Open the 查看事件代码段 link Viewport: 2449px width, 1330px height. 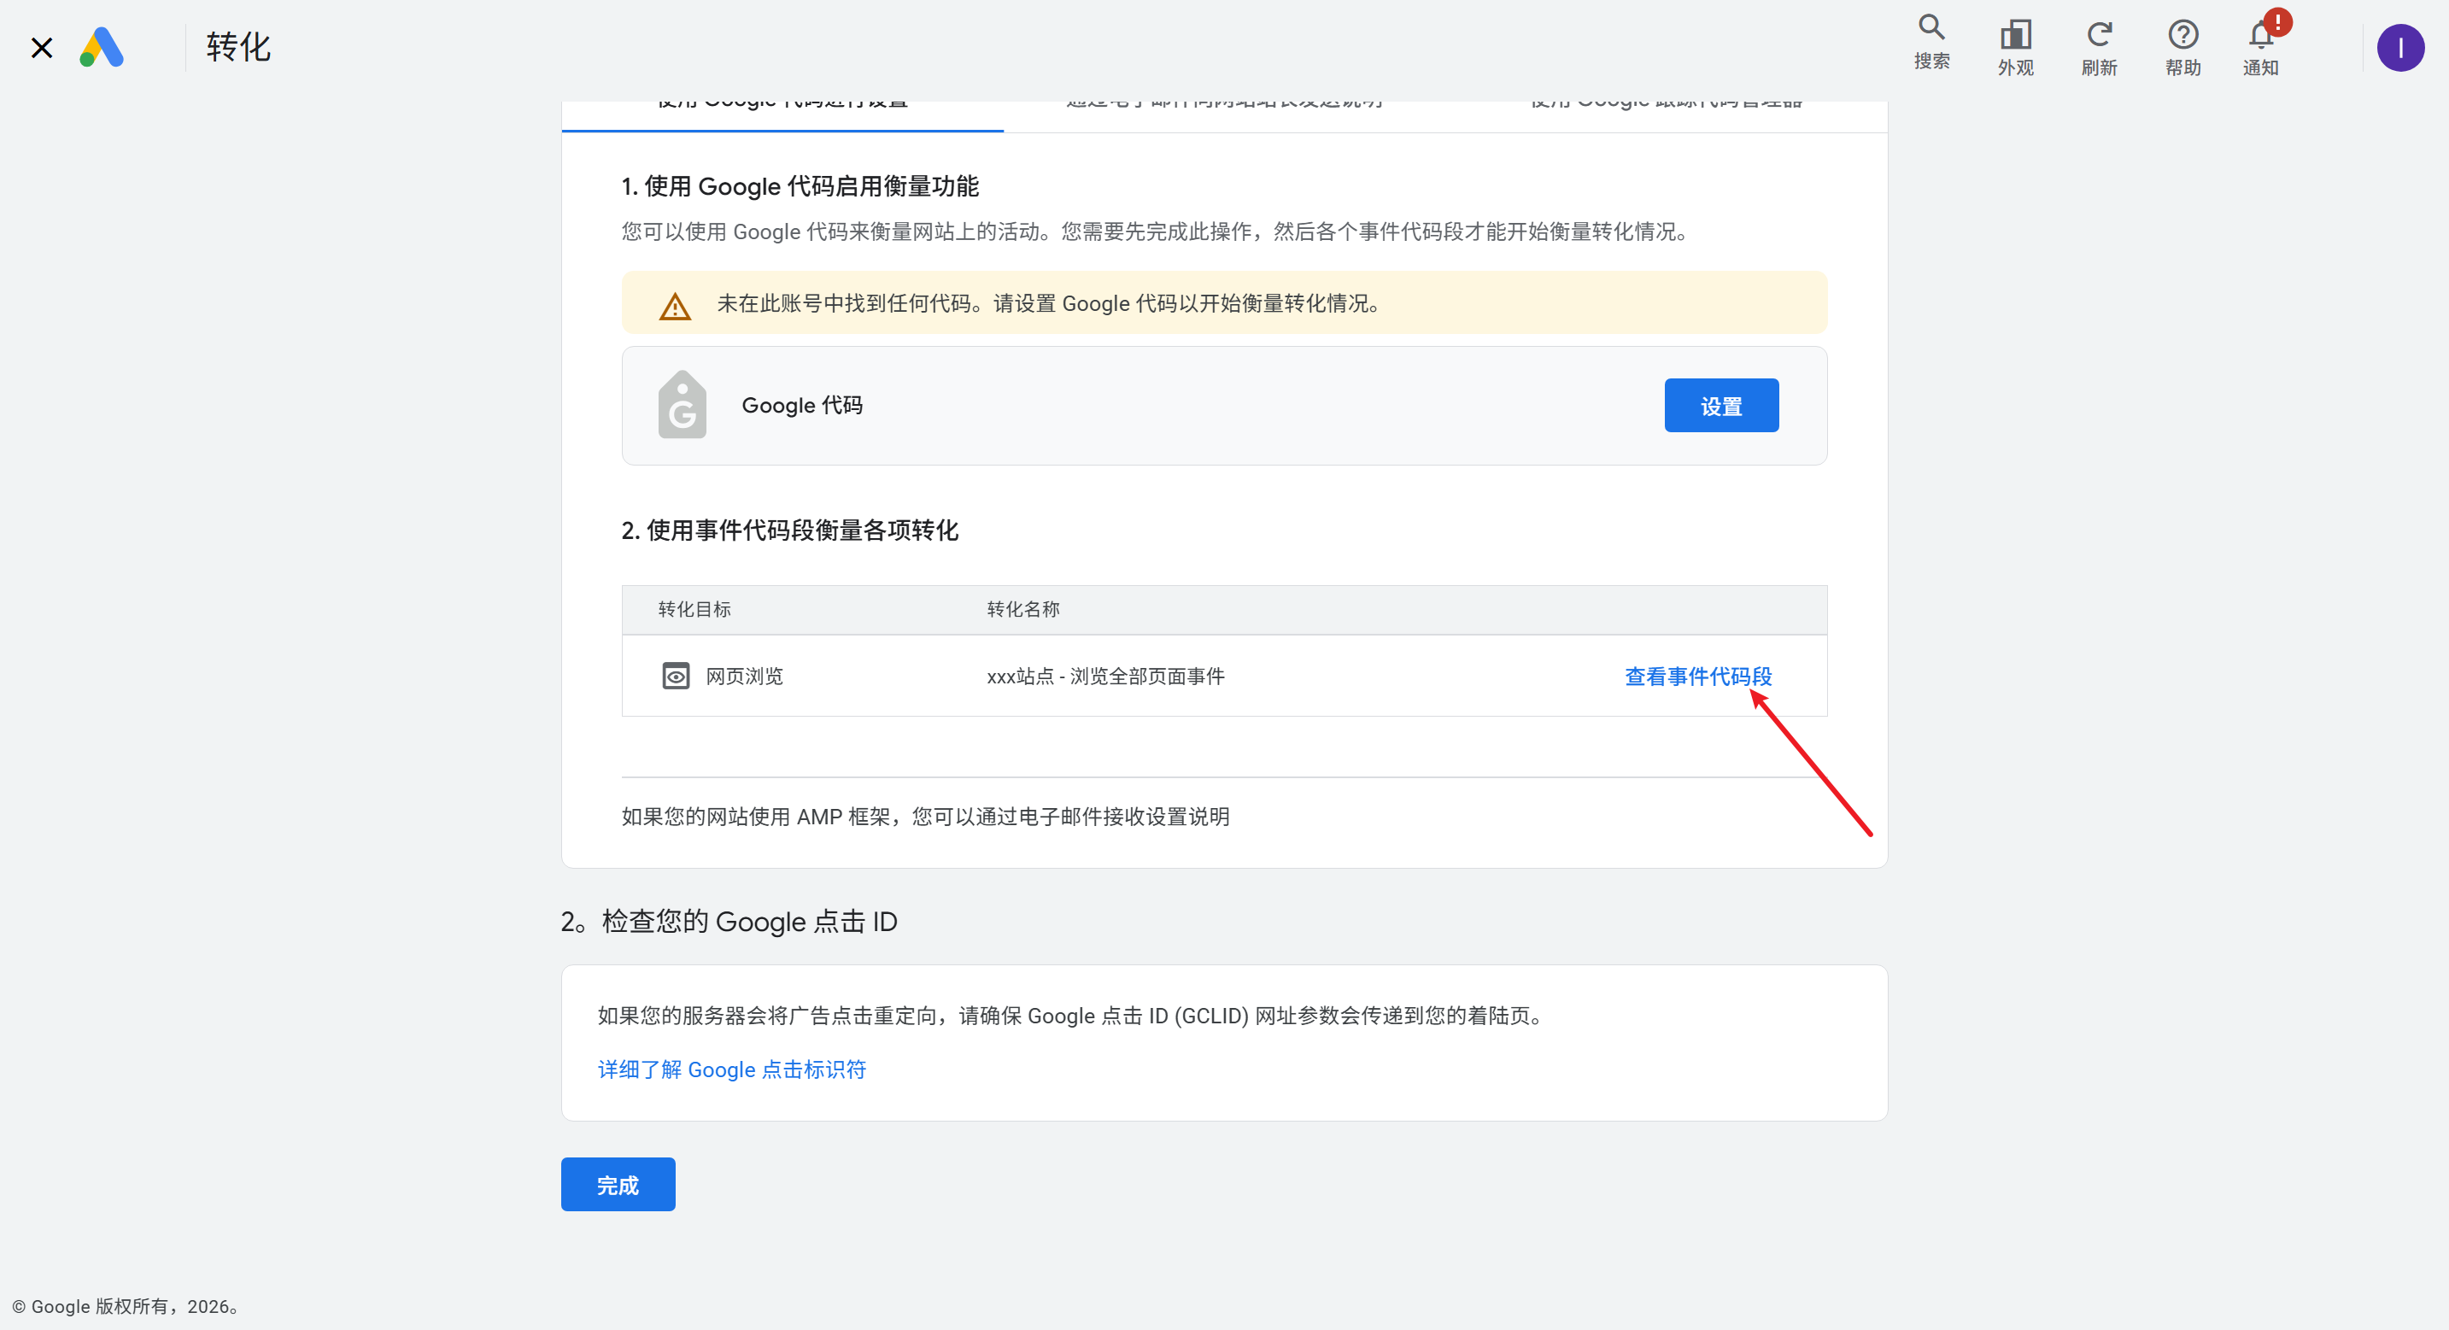[x=1698, y=676]
